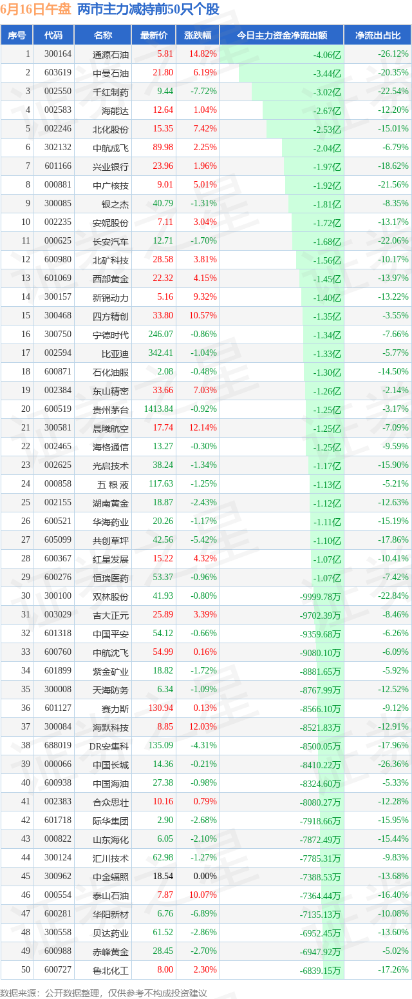The width and height of the screenshot is (412, 999).
Task: Click stock code 000066
Action: pos(58,764)
